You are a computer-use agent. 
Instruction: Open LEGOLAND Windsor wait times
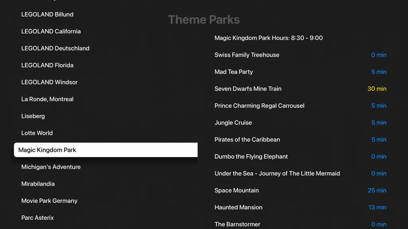coord(106,82)
